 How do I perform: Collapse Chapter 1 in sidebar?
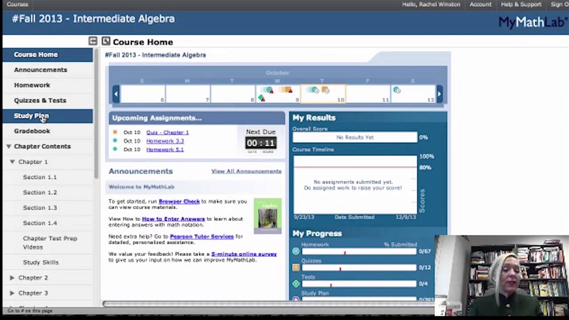tap(12, 162)
